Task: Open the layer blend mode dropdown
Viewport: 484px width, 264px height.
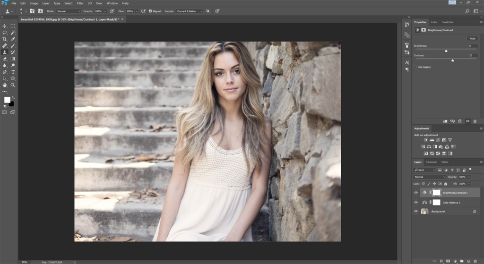Action: [430, 177]
